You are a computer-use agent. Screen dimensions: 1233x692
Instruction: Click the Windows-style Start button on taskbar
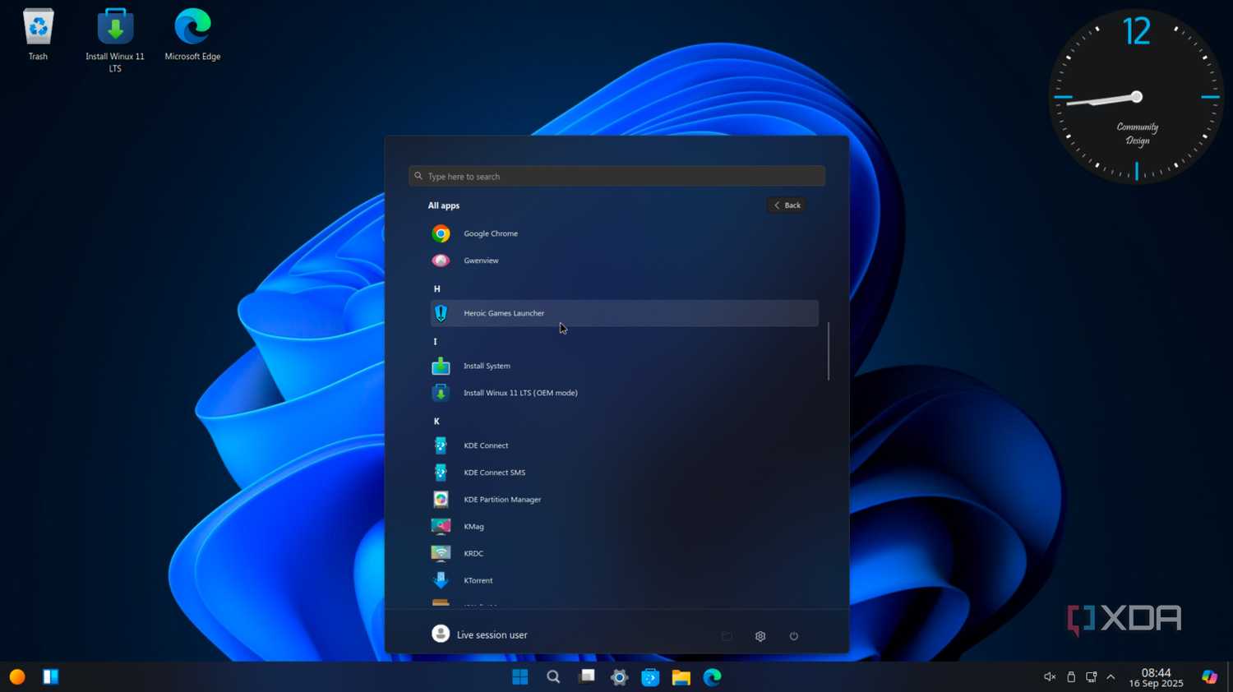coord(520,677)
